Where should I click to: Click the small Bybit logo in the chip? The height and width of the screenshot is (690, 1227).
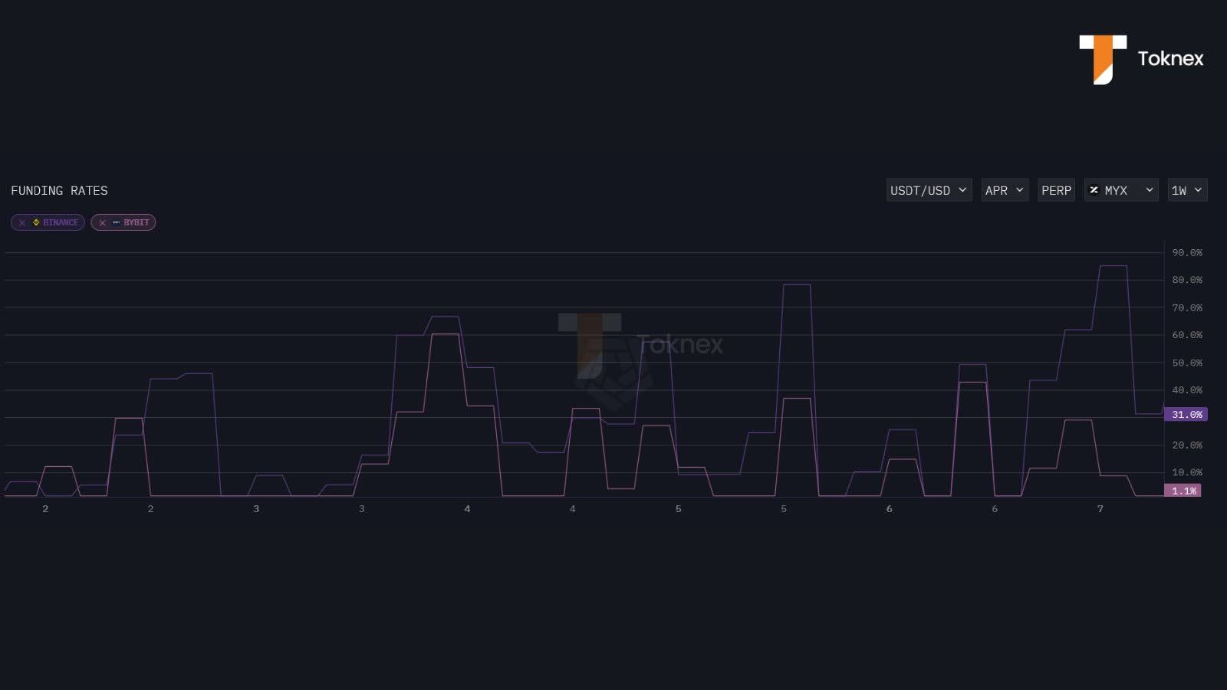point(116,222)
